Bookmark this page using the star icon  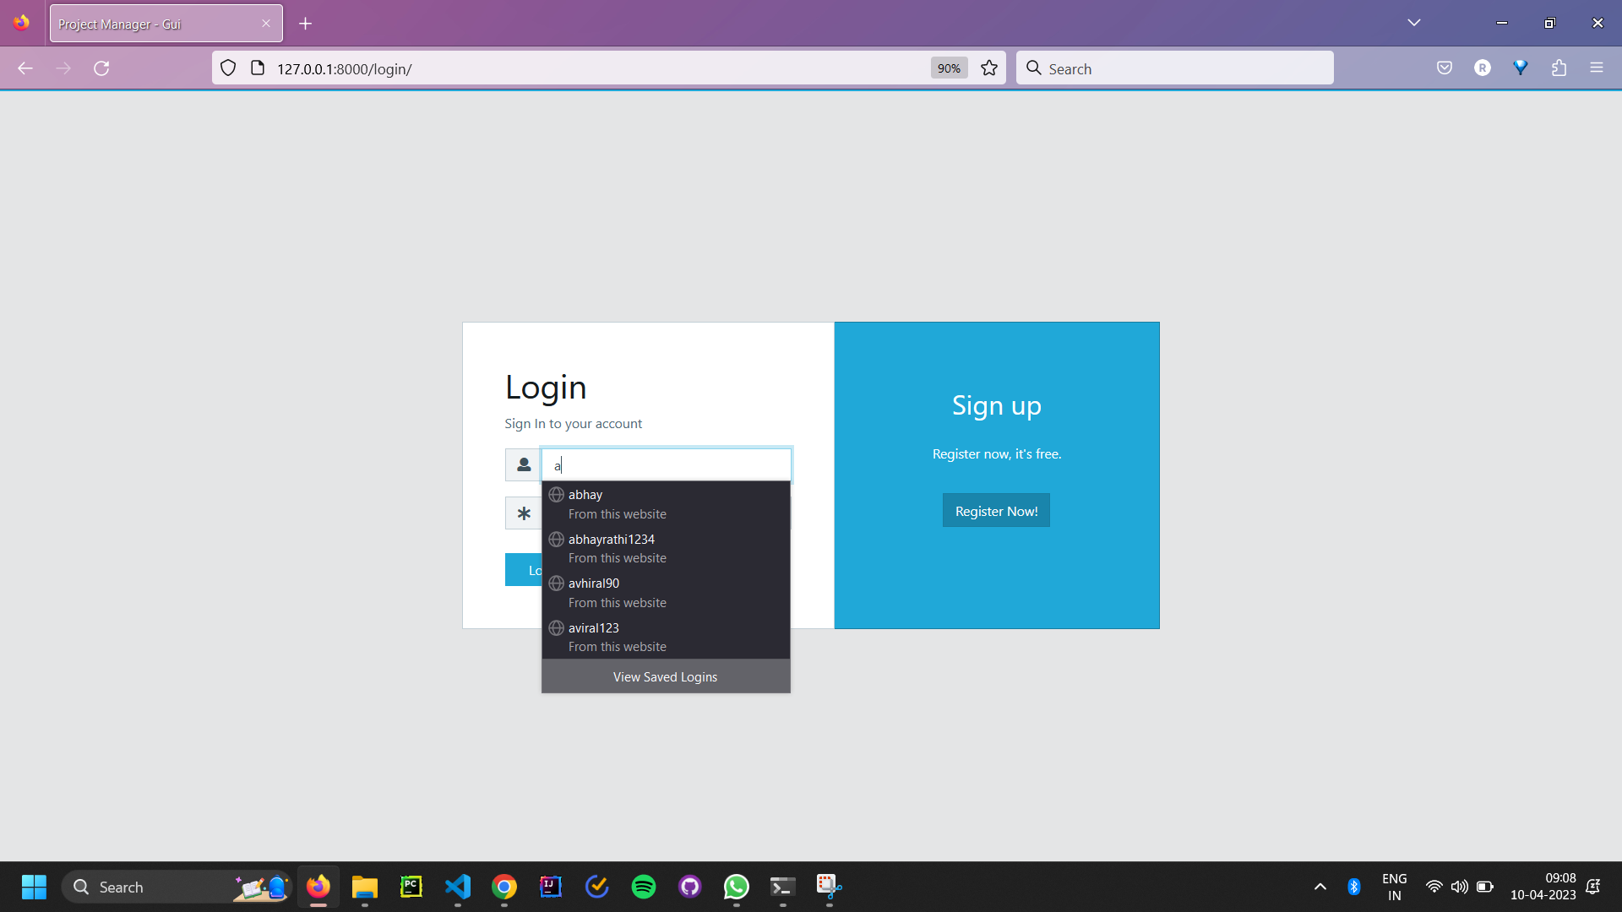(x=988, y=68)
